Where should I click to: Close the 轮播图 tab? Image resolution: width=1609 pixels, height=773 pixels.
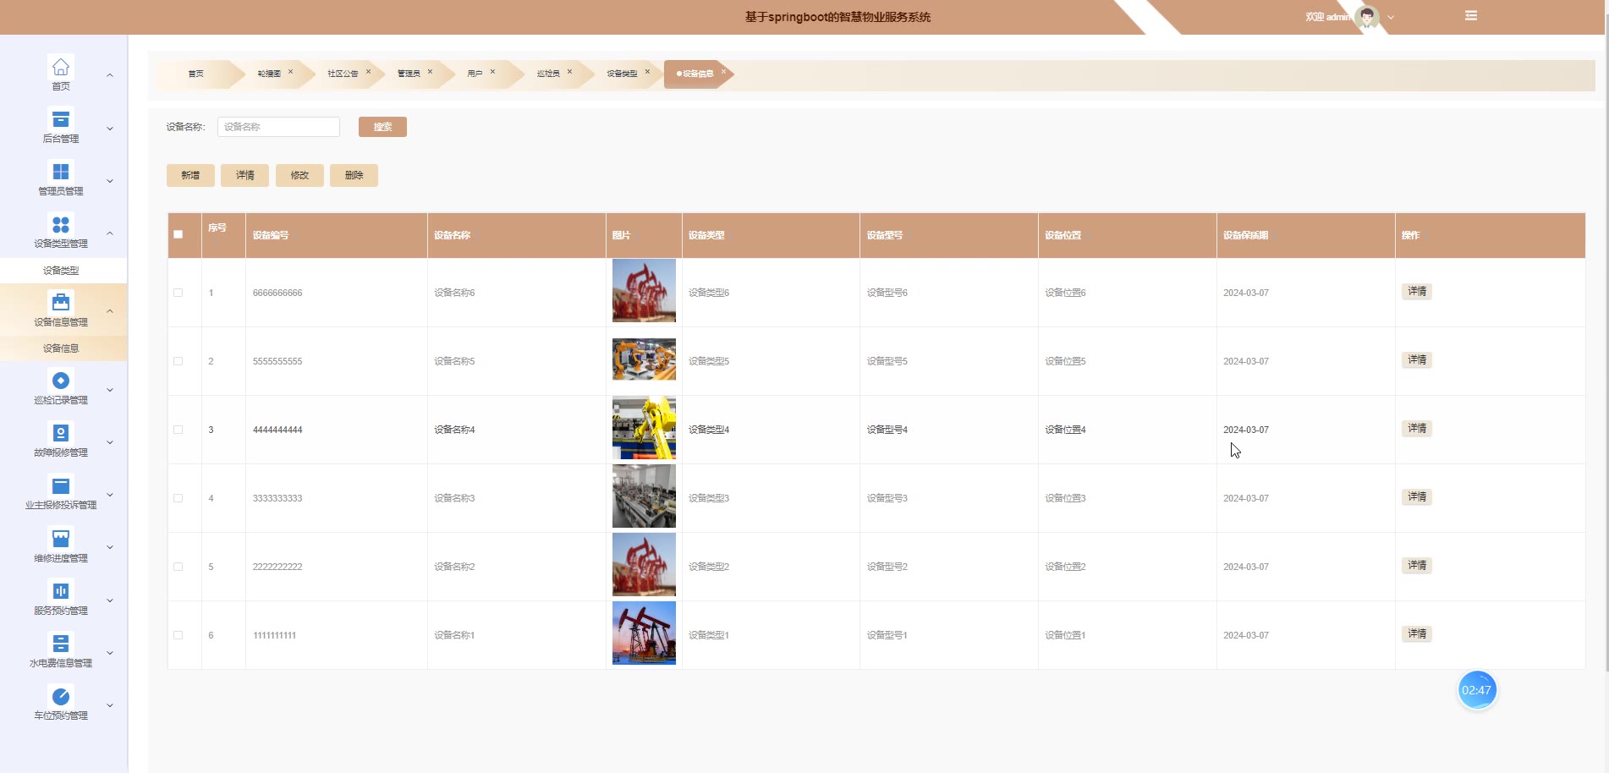click(290, 72)
